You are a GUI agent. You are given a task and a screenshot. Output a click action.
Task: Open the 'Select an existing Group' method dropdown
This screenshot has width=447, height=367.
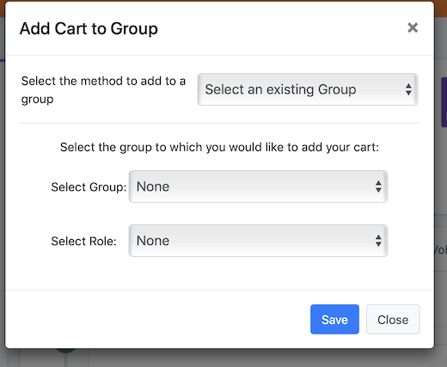pos(308,89)
